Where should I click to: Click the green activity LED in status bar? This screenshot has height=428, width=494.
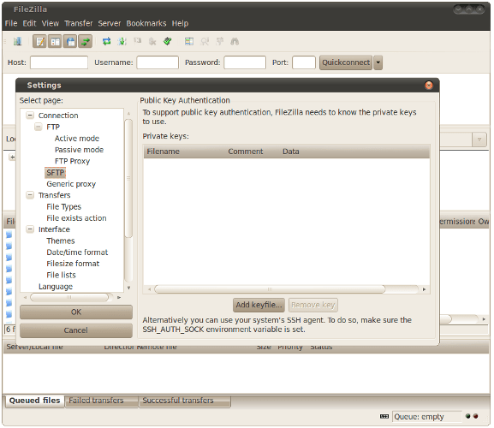(467, 416)
